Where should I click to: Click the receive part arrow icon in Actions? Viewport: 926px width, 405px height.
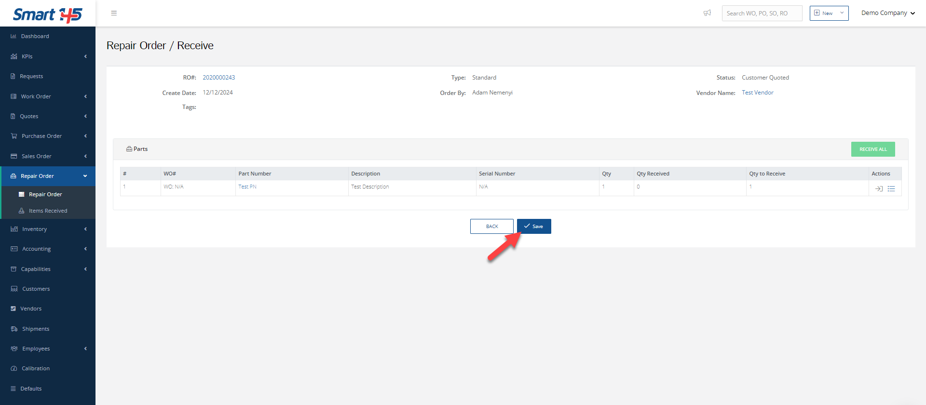click(879, 189)
